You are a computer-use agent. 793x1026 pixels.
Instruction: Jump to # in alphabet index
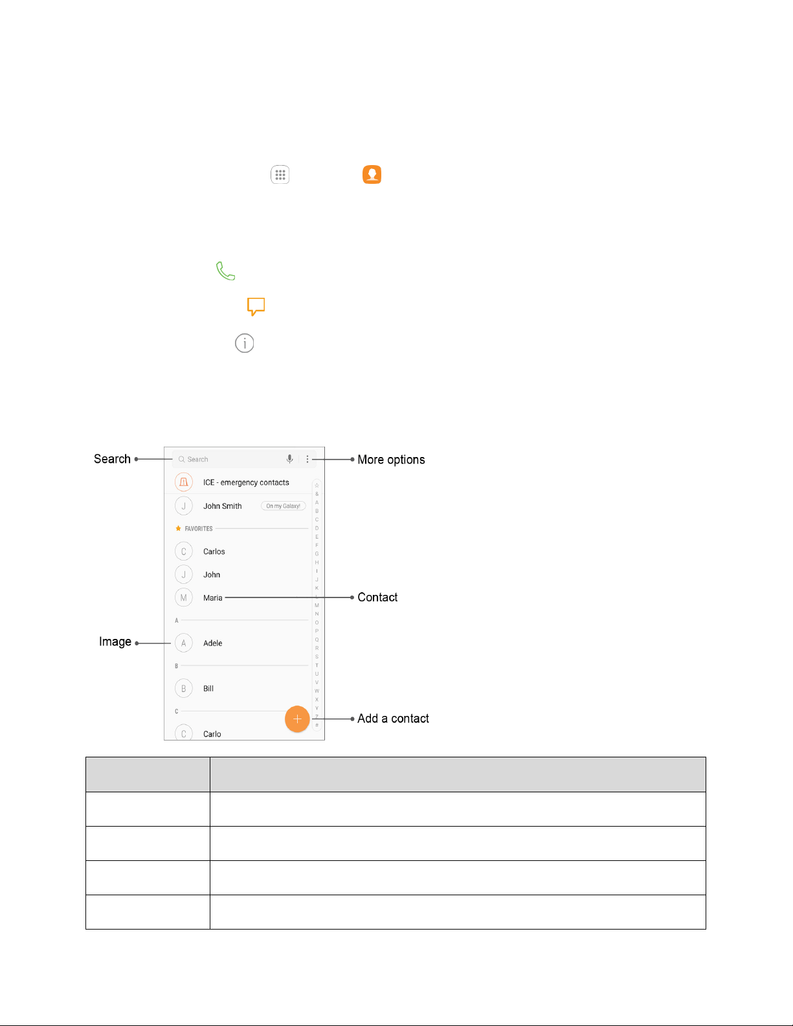(317, 725)
